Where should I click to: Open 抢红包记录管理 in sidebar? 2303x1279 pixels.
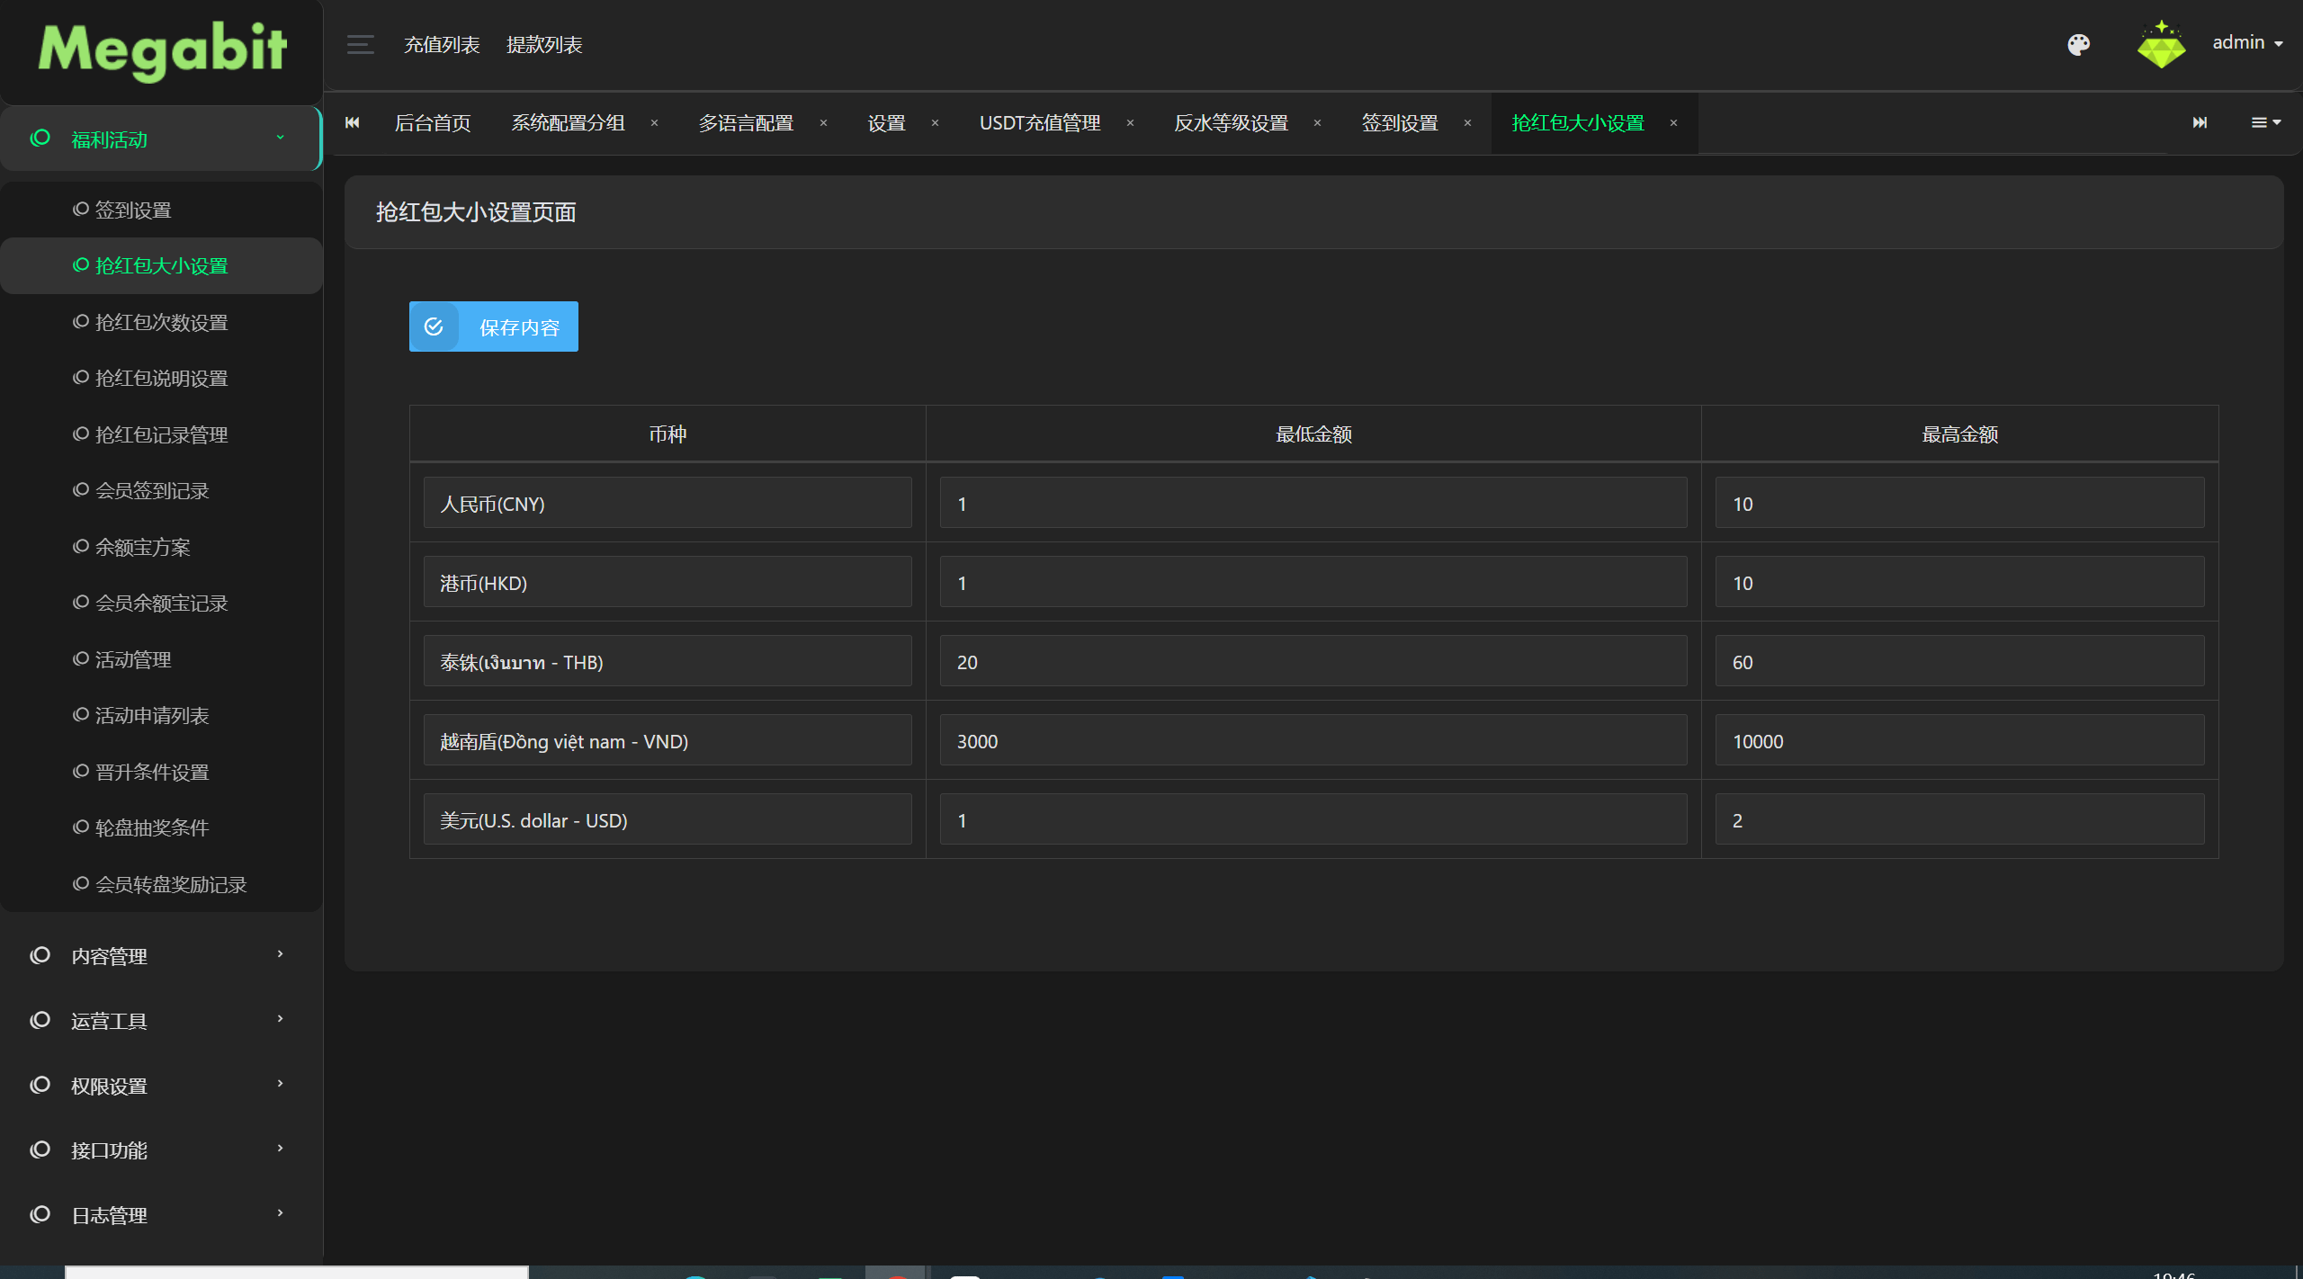pos(161,434)
